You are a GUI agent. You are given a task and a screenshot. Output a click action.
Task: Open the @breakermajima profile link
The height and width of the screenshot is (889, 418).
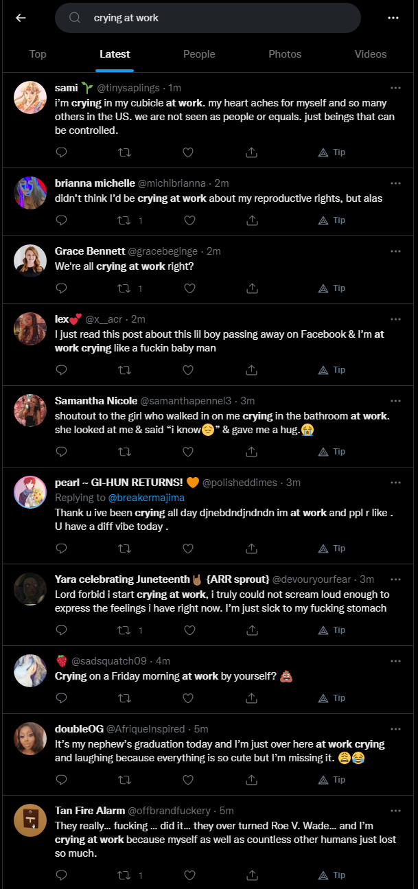[146, 497]
